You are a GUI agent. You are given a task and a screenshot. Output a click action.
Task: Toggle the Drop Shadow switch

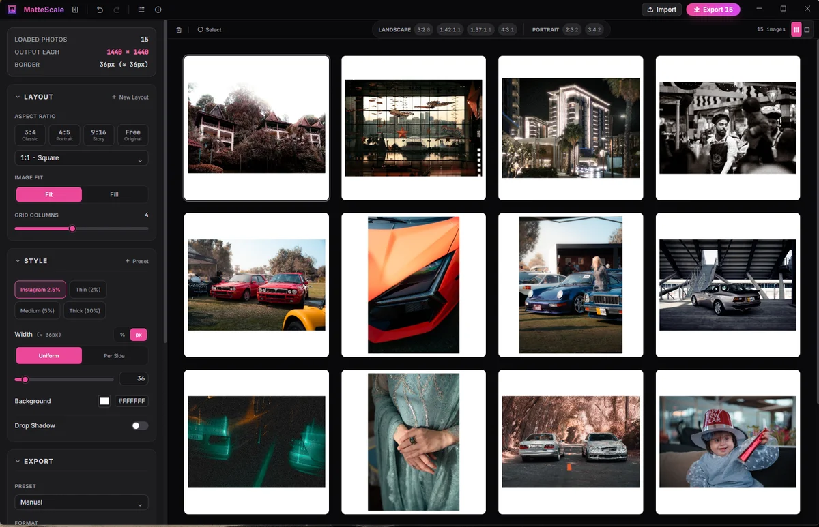[140, 425]
